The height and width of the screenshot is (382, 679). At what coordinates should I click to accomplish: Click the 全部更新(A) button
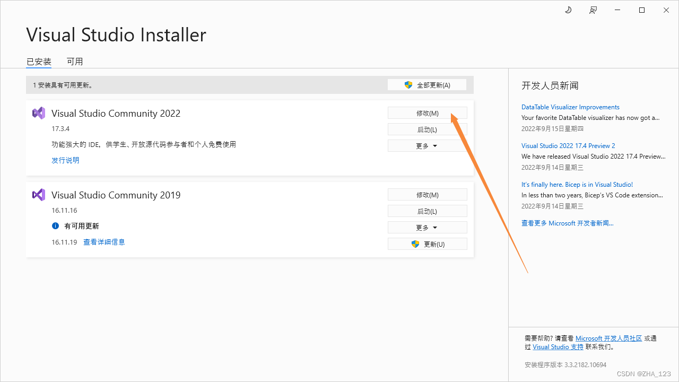click(x=427, y=85)
